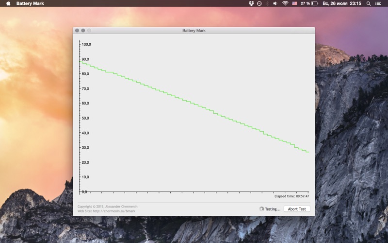
Task: Click the 20,0 axis label
Action: coord(85,162)
